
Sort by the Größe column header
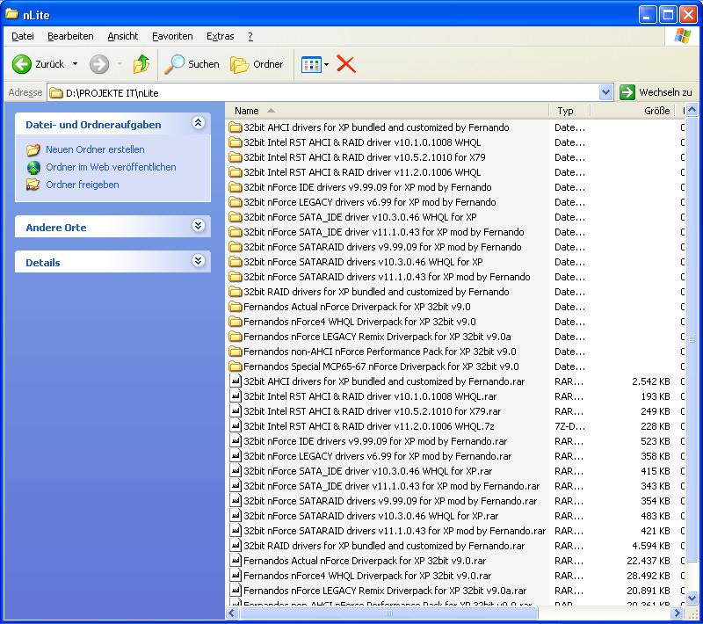click(x=634, y=111)
